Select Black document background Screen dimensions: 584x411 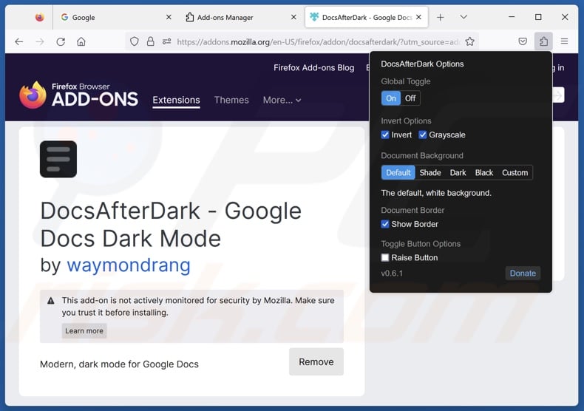point(483,173)
